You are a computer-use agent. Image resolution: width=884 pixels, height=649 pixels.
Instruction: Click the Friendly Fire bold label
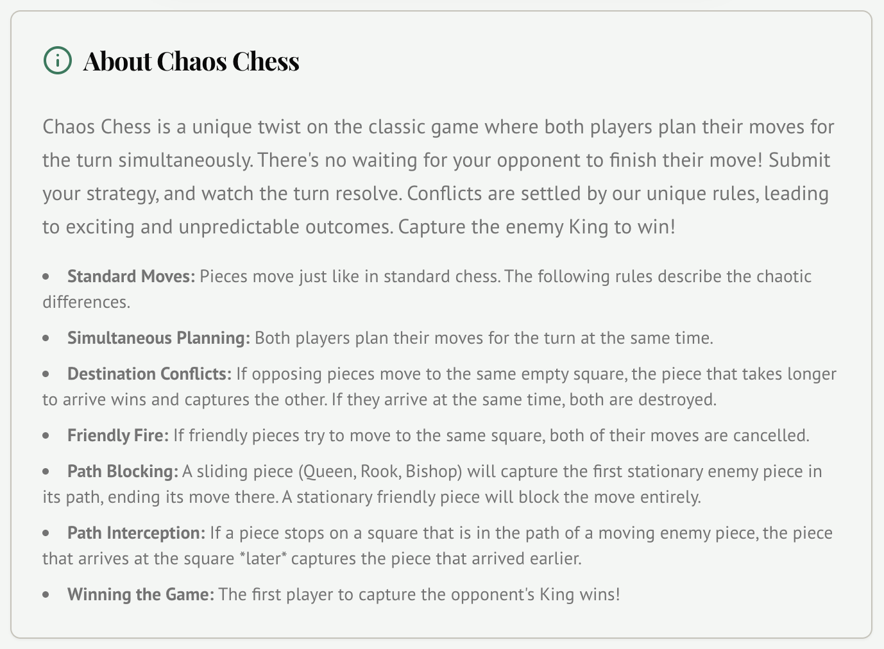click(118, 435)
